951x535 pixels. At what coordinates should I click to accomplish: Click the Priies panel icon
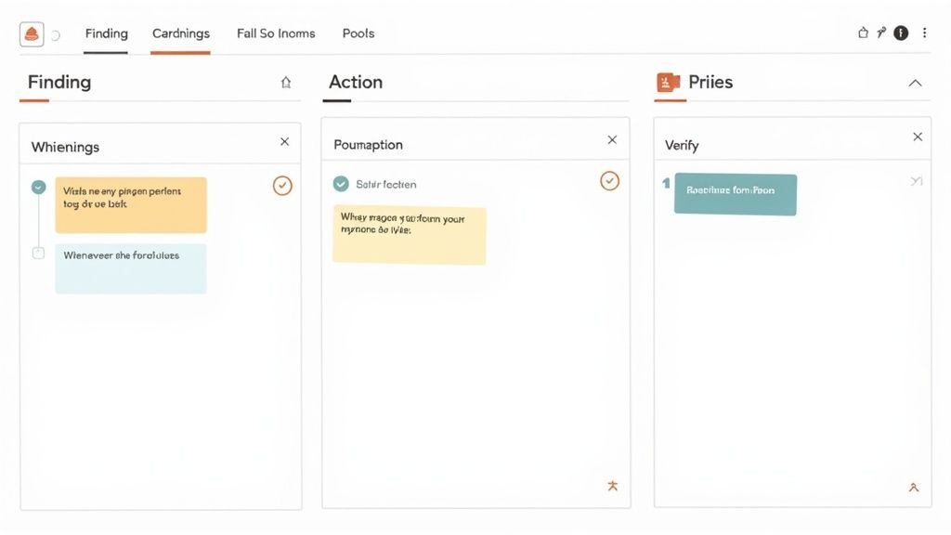point(667,82)
